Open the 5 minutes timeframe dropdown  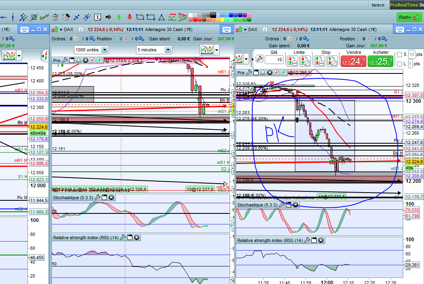(167, 50)
